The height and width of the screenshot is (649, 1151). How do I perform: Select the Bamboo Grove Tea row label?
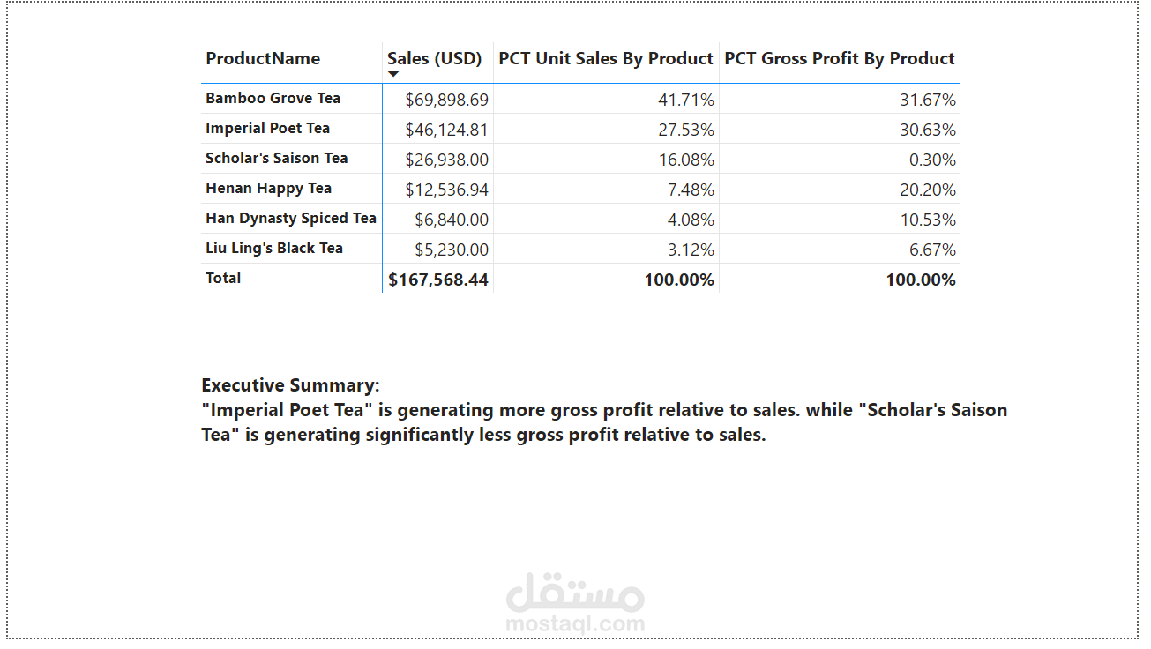[x=273, y=99]
